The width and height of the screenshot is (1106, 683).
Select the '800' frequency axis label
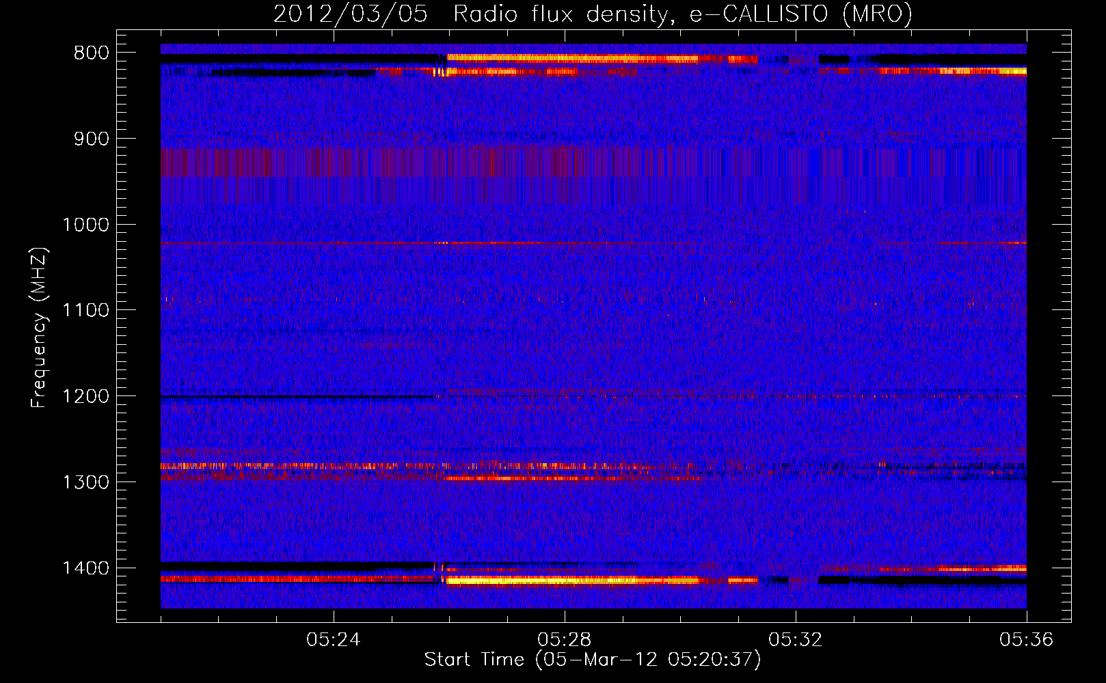pyautogui.click(x=90, y=53)
